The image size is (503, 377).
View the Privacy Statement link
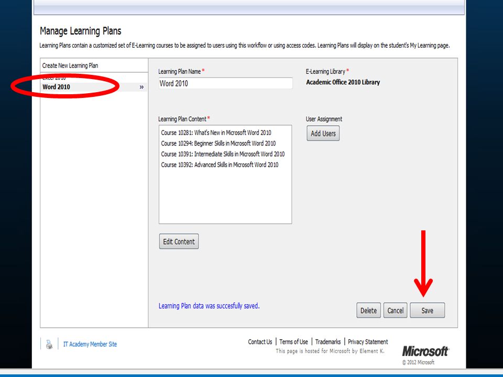[368, 342]
